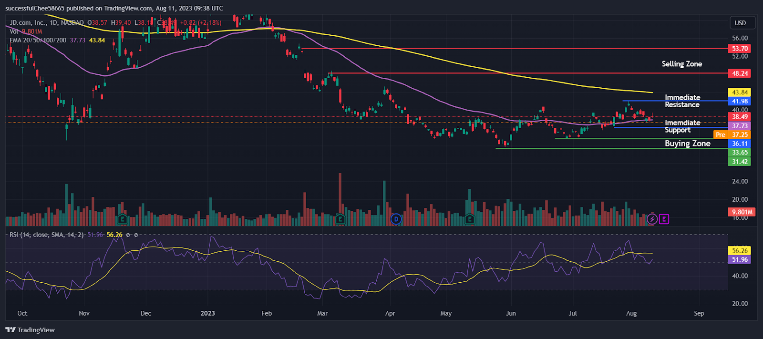Viewport: 763px width, 339px height.
Task: Select the Immediate Resistance text annotation
Action: (x=682, y=101)
